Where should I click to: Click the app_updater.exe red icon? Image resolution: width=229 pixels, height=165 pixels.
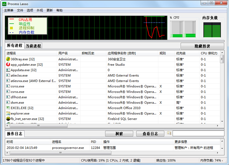click(x=8, y=65)
